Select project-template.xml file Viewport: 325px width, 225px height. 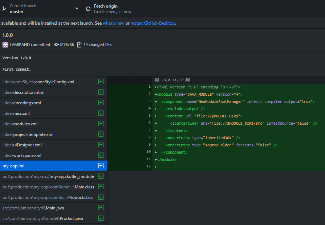tap(53, 134)
